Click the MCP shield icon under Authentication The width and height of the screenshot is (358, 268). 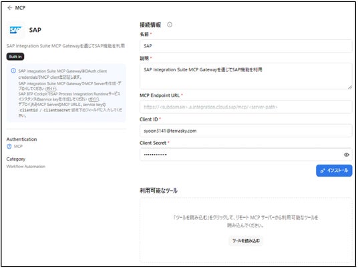click(x=9, y=146)
